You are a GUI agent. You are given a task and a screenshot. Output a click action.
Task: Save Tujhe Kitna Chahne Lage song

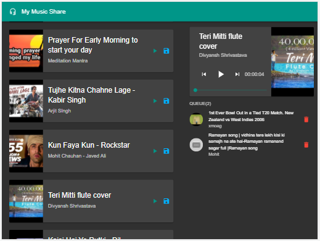tap(166, 101)
